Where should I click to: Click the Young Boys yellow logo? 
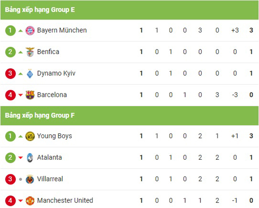click(30, 136)
